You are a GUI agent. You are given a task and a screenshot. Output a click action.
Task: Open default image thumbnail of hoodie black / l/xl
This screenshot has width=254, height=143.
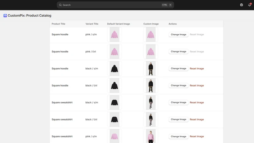pos(114,85)
